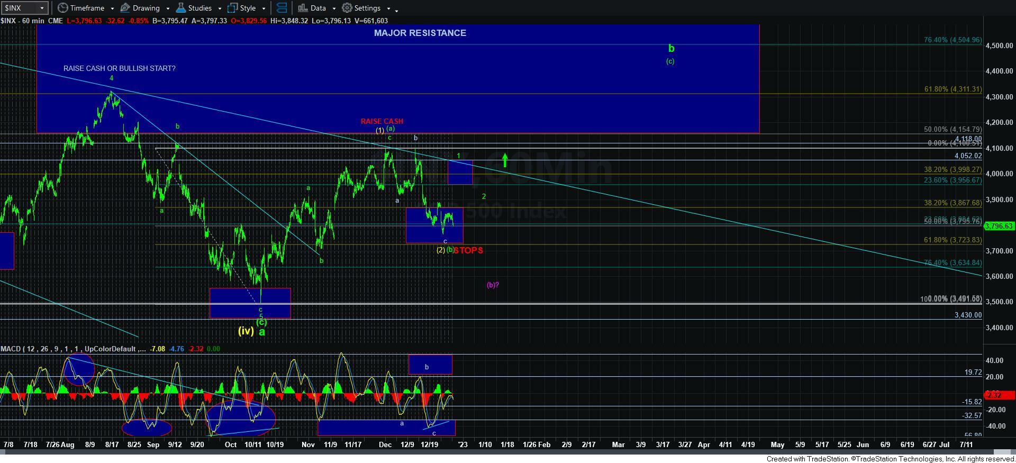This screenshot has width=1016, height=463.
Task: Open the Data toolbar button
Action: 312,8
